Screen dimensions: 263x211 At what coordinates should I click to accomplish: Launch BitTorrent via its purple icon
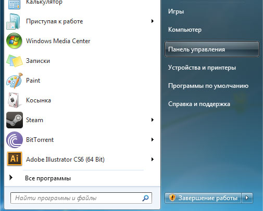click(x=15, y=140)
